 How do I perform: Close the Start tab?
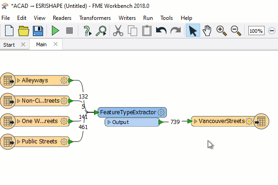tap(23, 44)
